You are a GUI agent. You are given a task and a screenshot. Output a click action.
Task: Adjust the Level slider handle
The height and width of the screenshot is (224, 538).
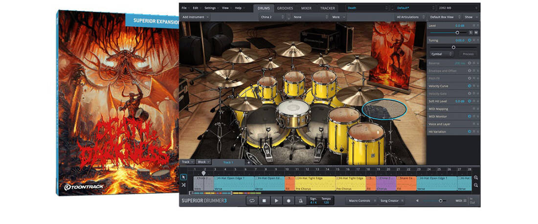tap(457, 32)
